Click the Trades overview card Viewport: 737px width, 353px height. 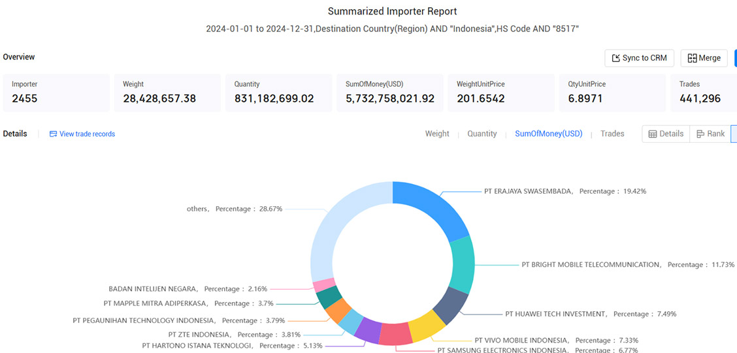pyautogui.click(x=704, y=93)
